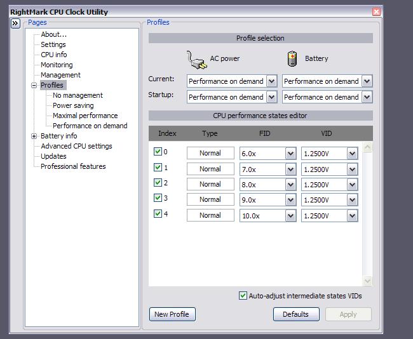Image resolution: width=413 pixels, height=339 pixels.
Task: Open VID dropdown for index 4
Action: (x=353, y=216)
